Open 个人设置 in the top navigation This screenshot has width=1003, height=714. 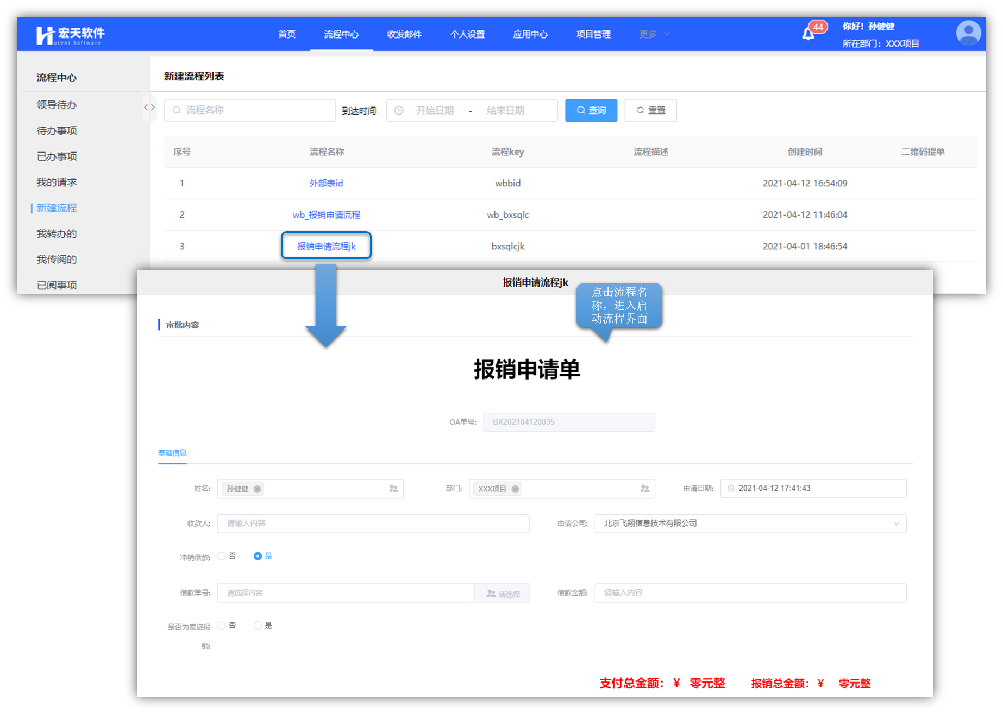point(467,34)
